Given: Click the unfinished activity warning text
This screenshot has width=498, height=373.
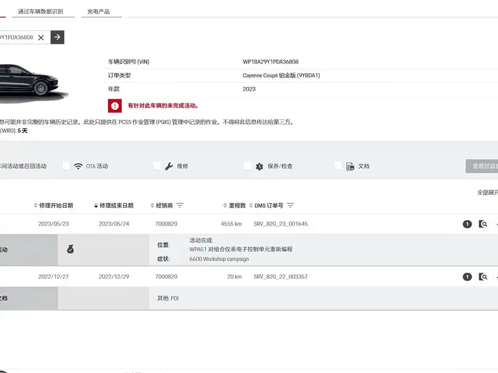Looking at the screenshot, I should (163, 105).
